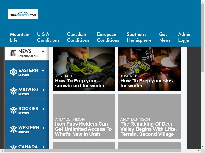
Task: Click the vertical scrollbar down arrow
Action: pyautogui.click(x=203, y=146)
